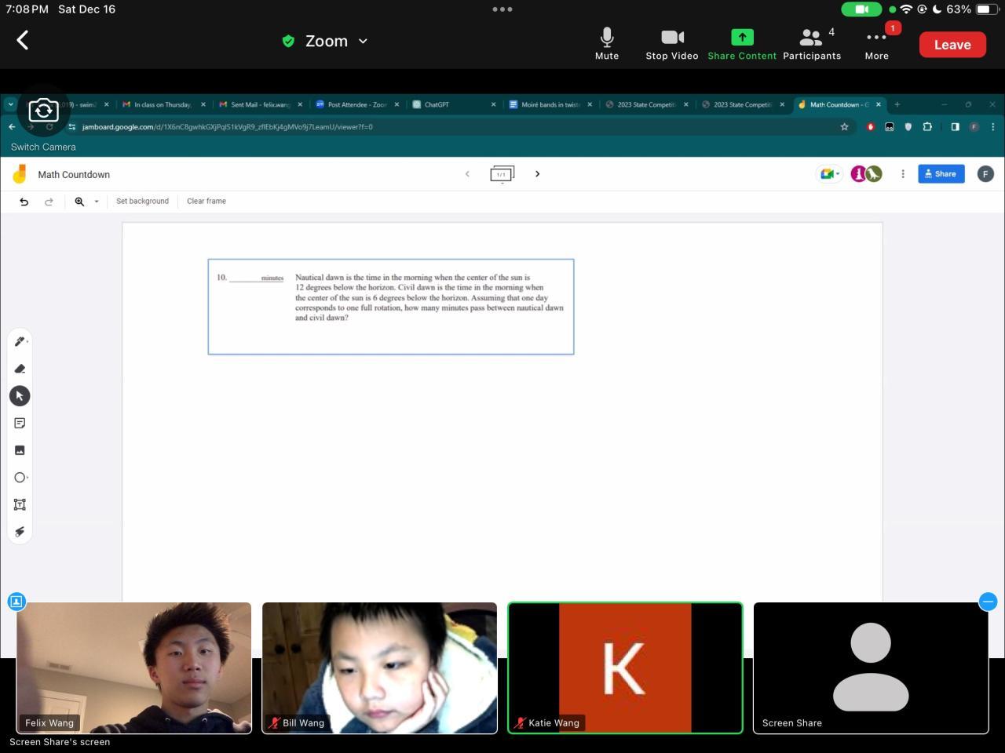The image size is (1005, 753).
Task: Select the Screen Share participant tile
Action: point(871,668)
